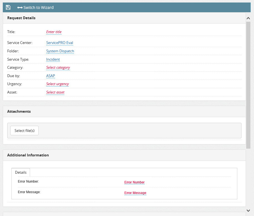Image resolution: width=254 pixels, height=216 pixels.
Task: Click the Enter title field
Action: 54,32
